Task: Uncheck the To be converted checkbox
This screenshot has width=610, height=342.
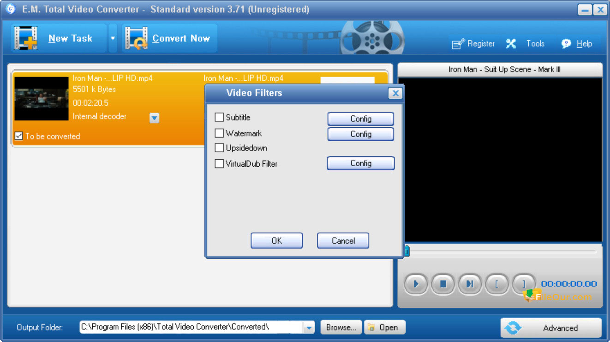Action: point(18,136)
